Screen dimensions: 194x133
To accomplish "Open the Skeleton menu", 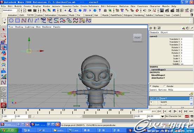I will pos(124,6).
